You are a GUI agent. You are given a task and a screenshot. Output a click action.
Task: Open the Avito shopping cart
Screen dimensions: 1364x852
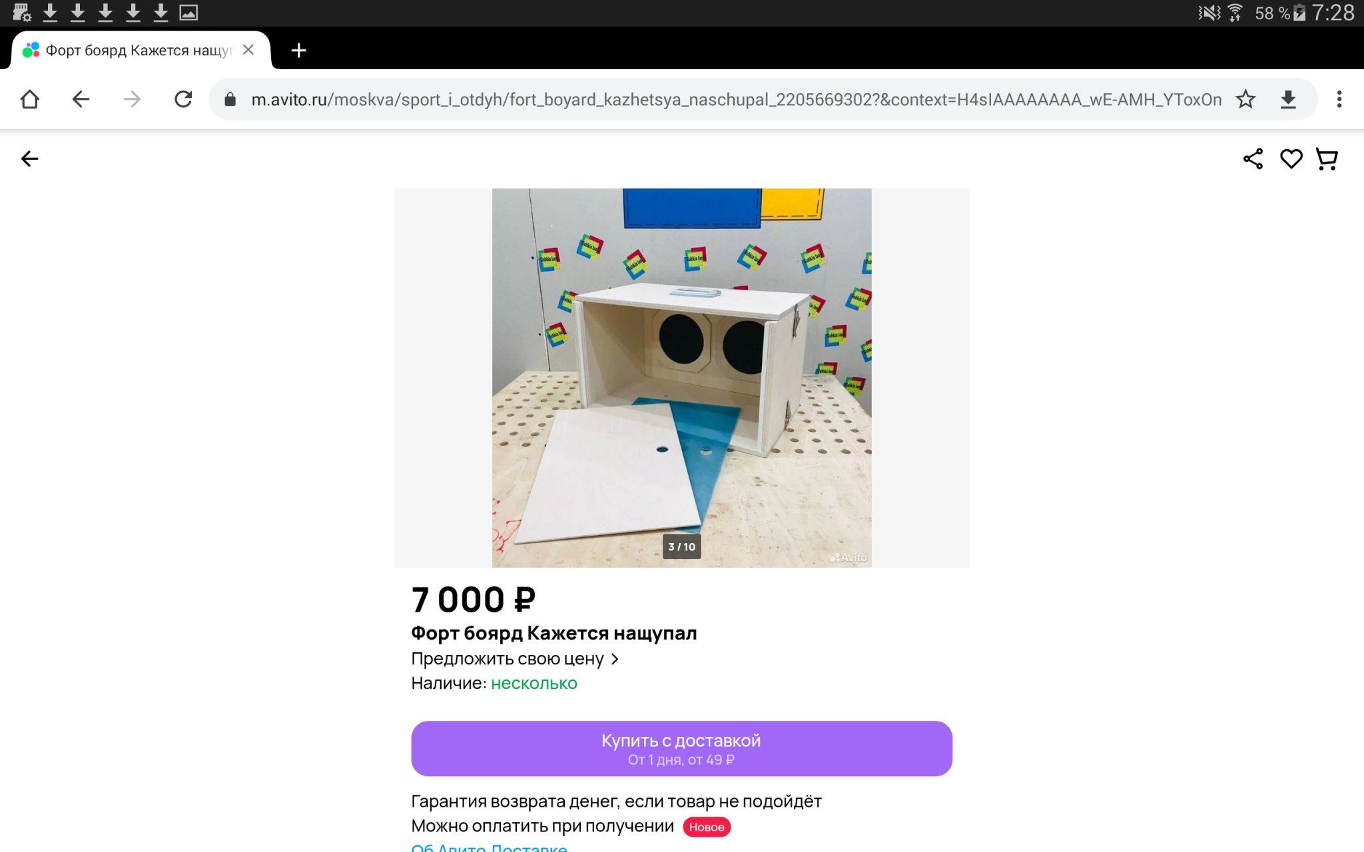1327,159
